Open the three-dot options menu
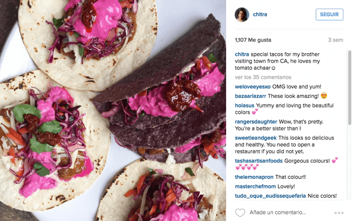The height and width of the screenshot is (221, 352). click(339, 213)
